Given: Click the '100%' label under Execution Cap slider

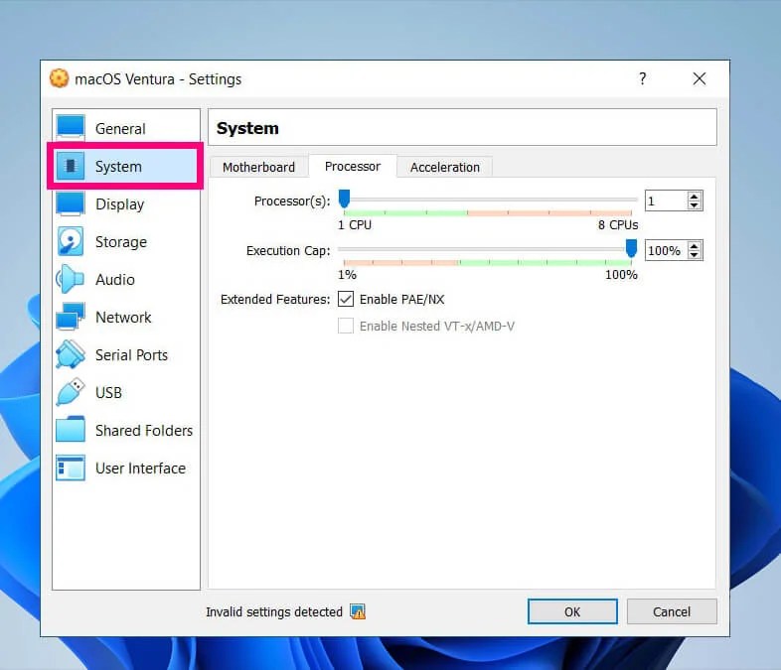Looking at the screenshot, I should click(x=621, y=275).
